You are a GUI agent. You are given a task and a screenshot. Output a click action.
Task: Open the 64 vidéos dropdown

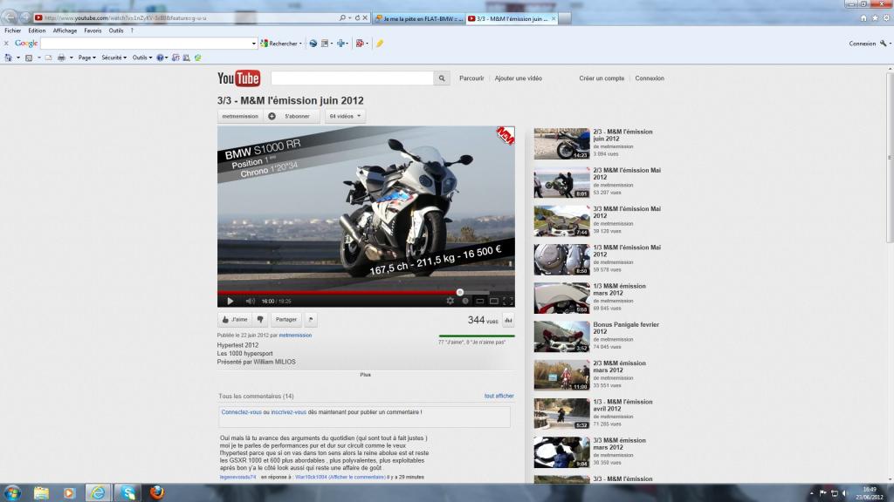(345, 116)
